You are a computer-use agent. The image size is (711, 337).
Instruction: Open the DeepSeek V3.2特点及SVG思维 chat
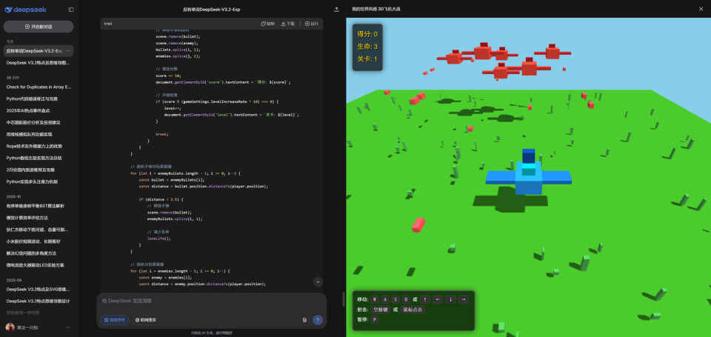[39, 289]
